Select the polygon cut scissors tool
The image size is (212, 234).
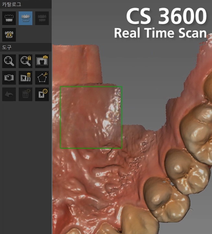(x=42, y=78)
